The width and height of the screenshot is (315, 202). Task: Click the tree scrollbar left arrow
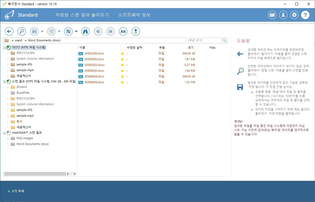coord(68,174)
